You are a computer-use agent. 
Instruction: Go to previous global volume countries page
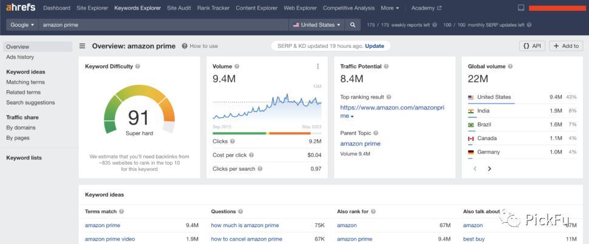click(x=475, y=169)
